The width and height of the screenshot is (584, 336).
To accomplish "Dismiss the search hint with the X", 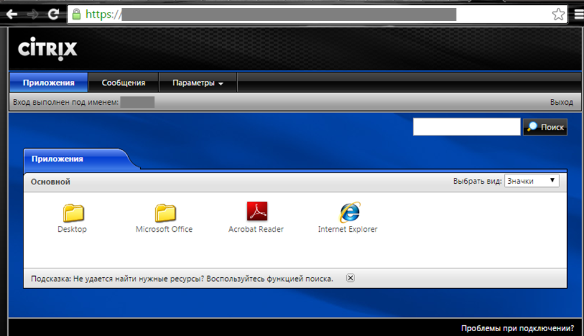I will pos(350,278).
